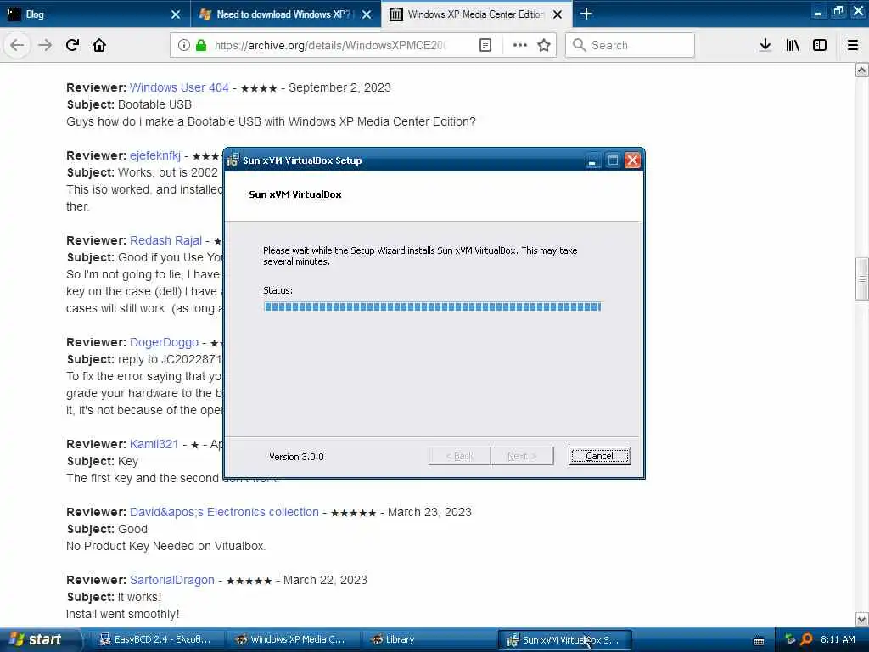
Task: Open David's Electronics collection reviewer link
Action: point(224,512)
